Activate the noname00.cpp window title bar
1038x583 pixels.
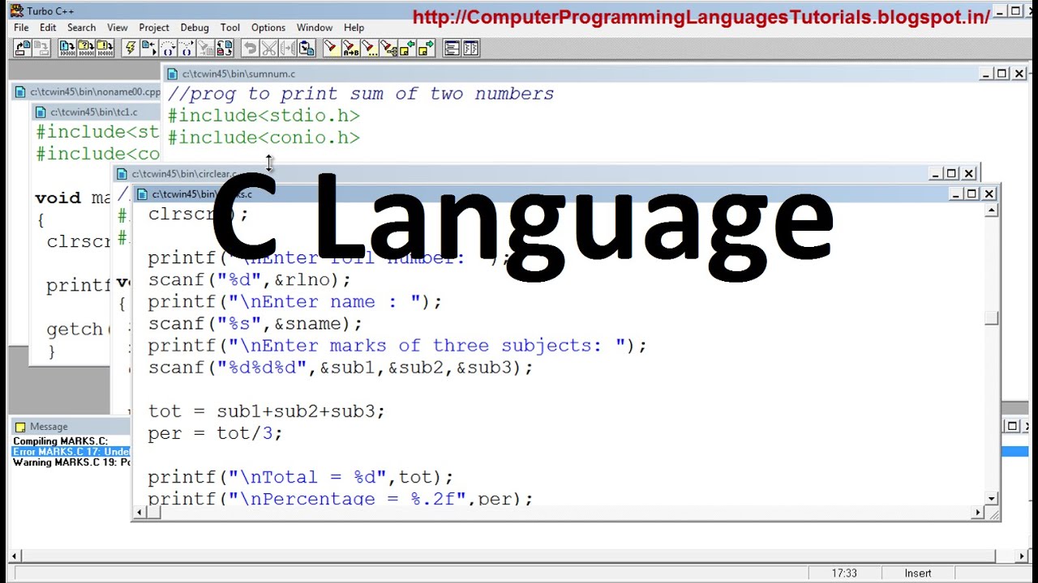pos(88,92)
